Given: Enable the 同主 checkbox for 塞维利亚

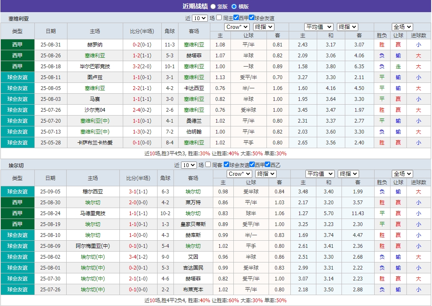Looking at the screenshot, I should point(218,18).
